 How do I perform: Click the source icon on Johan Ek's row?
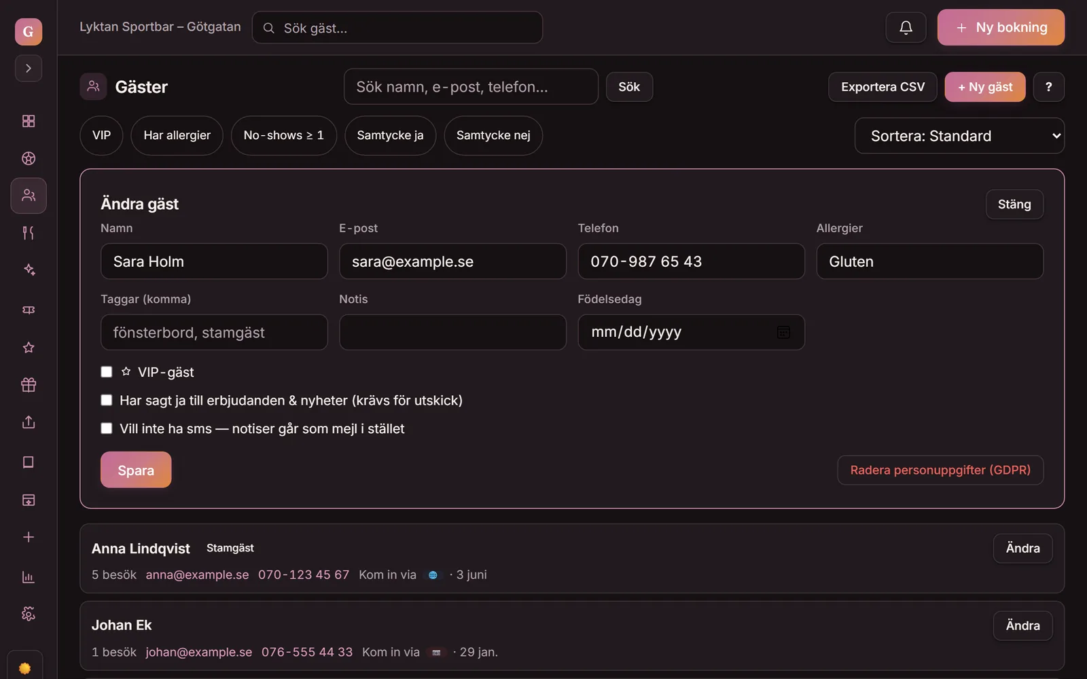click(x=436, y=653)
